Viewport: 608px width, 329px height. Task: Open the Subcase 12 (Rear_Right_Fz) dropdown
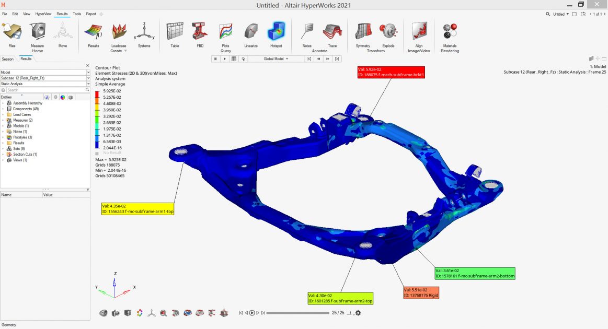(x=45, y=78)
